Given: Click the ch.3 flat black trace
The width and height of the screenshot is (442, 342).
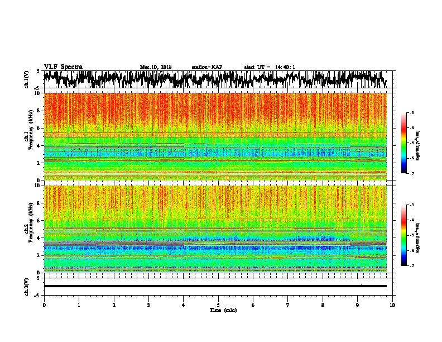Looking at the screenshot, I should [x=215, y=286].
